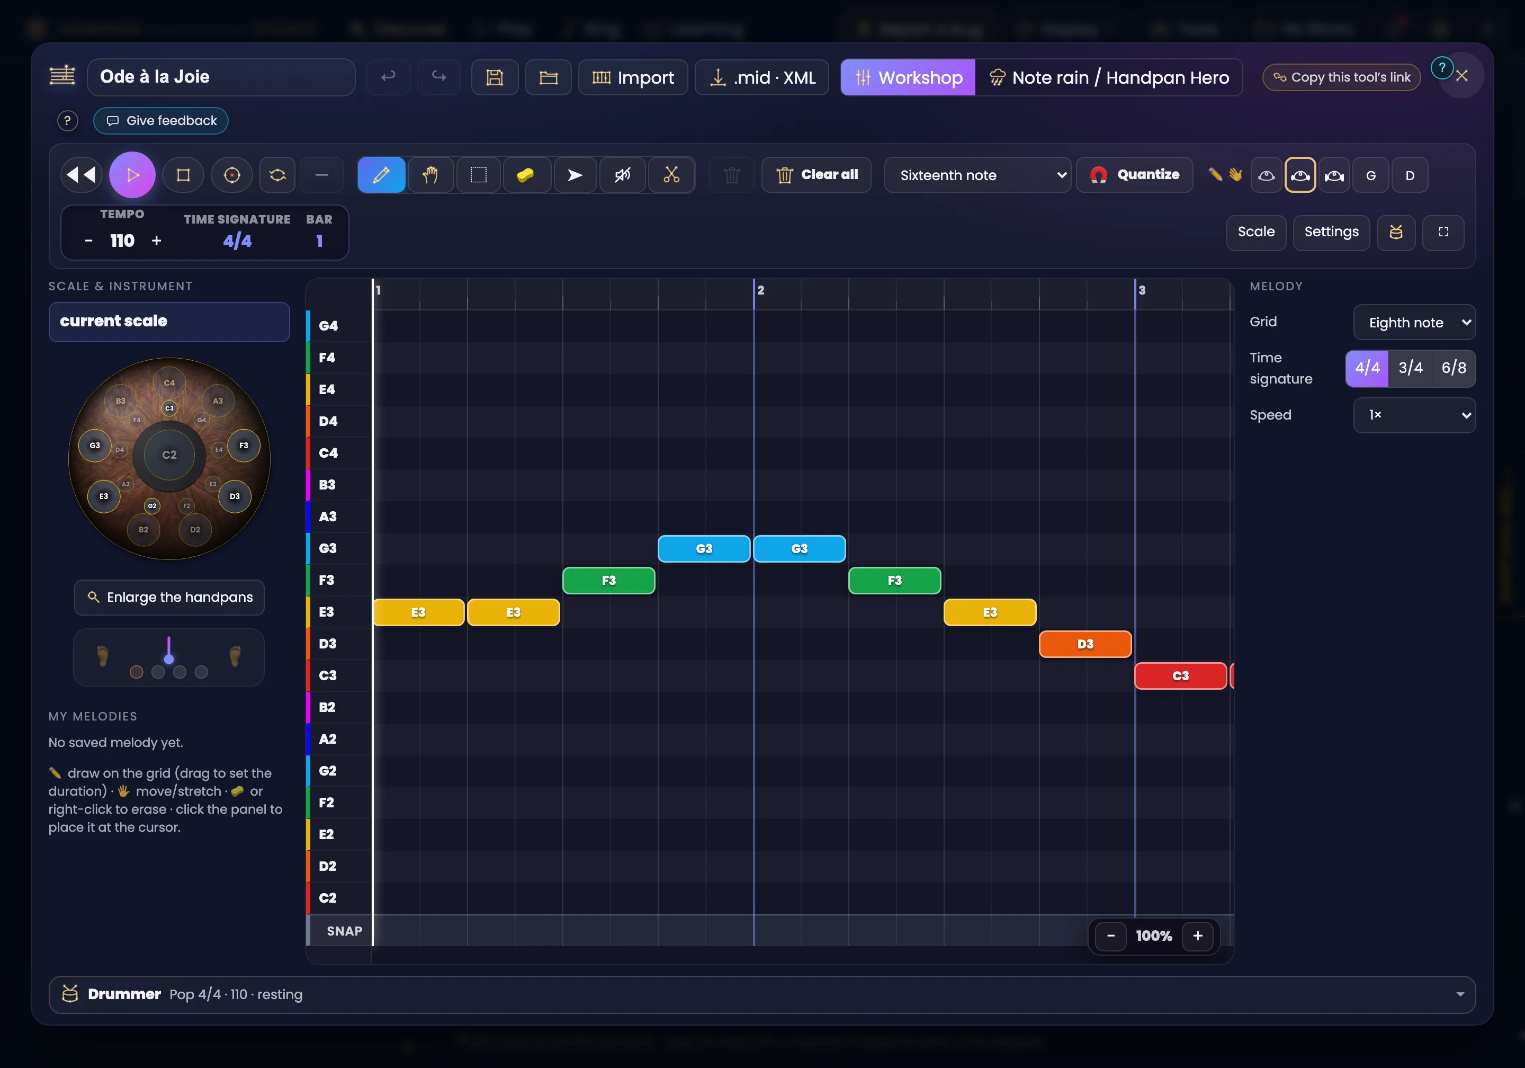Select the single handpan layout icon
The height and width of the screenshot is (1068, 1525).
[1266, 175]
